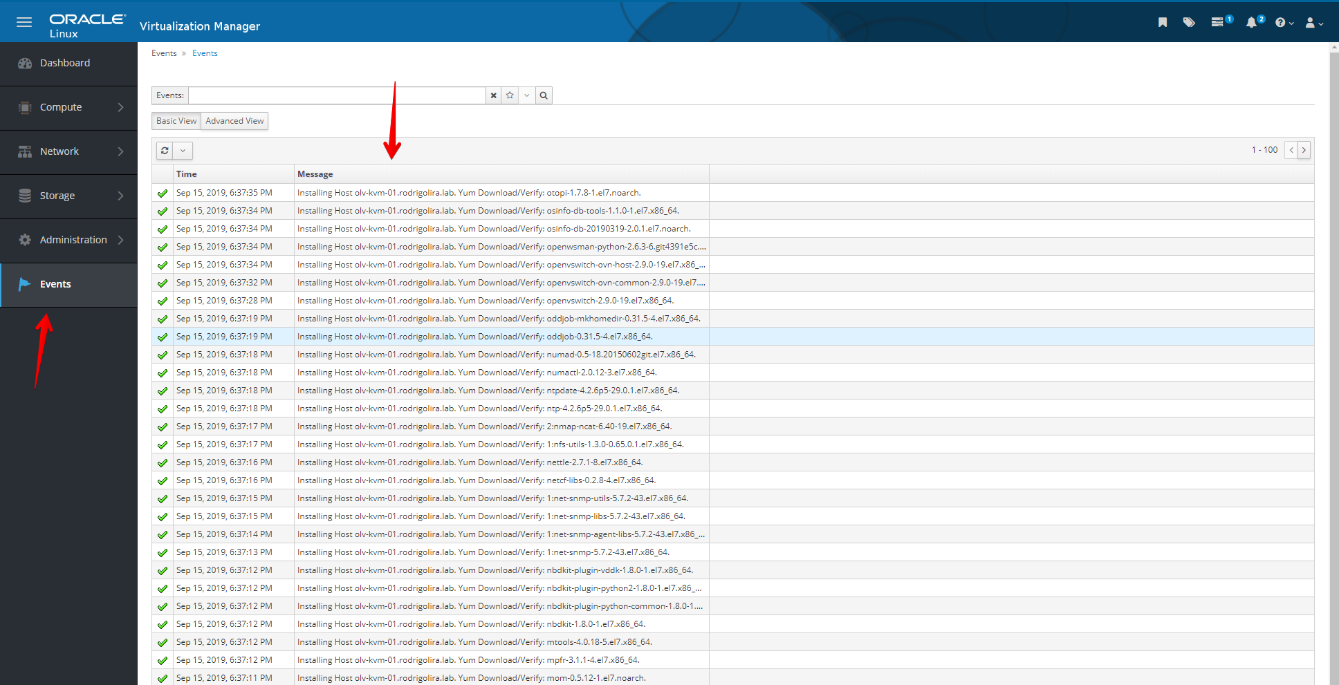1339x685 pixels.
Task: Open the bookmarks icon in header
Action: pyautogui.click(x=1163, y=23)
